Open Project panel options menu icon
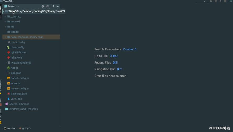The height and width of the screenshot is (132, 233). pos(53,6)
